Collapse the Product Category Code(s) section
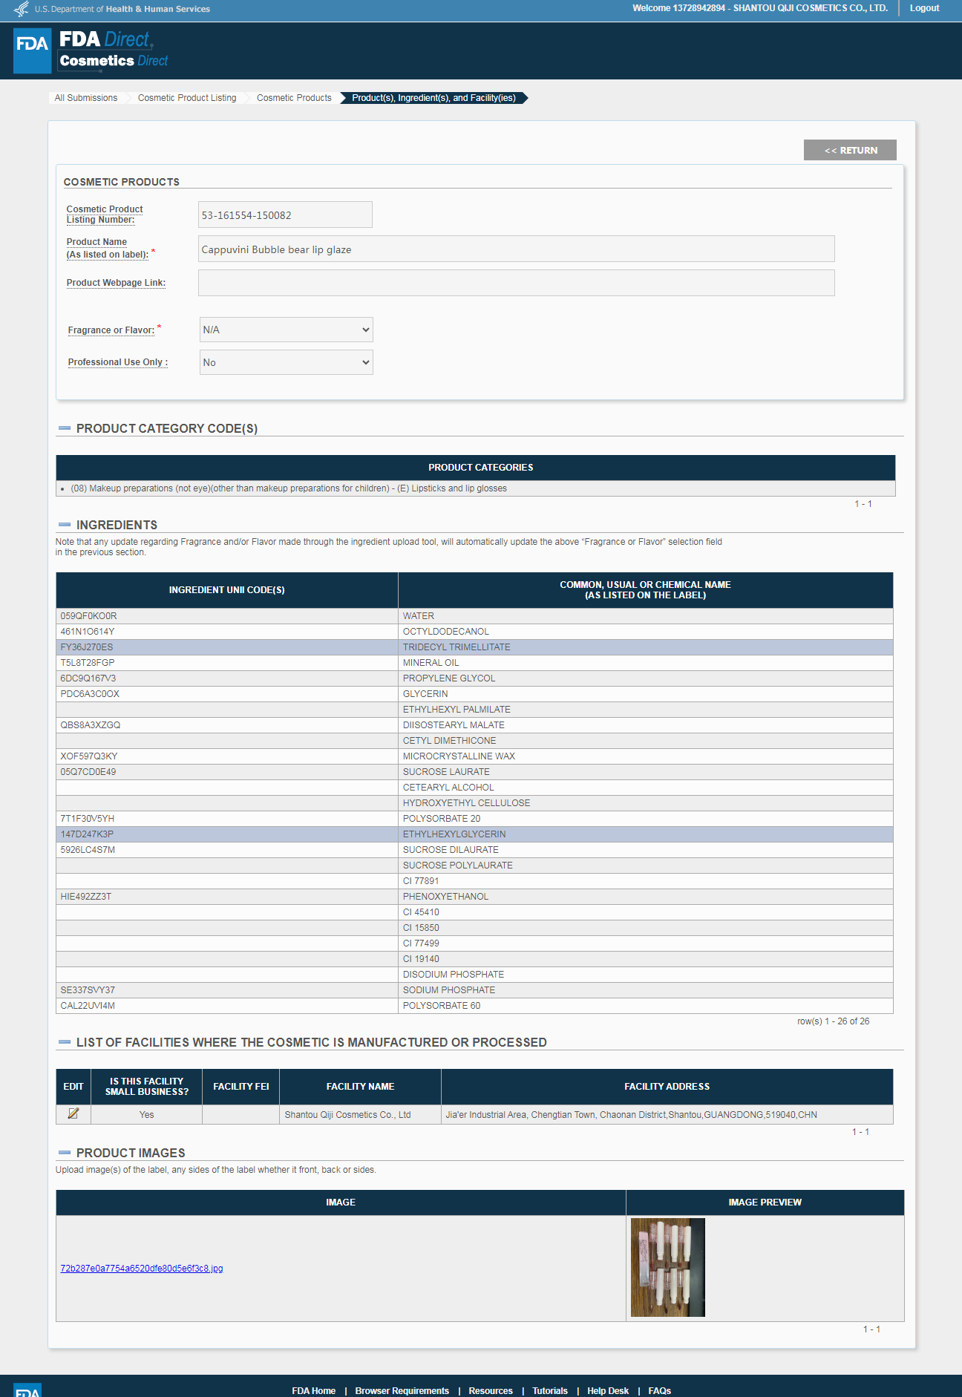 pos(65,428)
